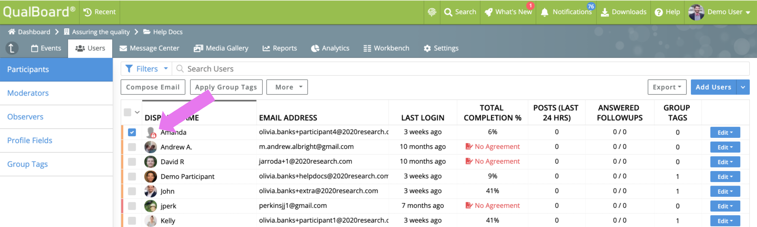This screenshot has width=757, height=227.
Task: Go to the Dashboard breadcrumb
Action: coord(29,32)
